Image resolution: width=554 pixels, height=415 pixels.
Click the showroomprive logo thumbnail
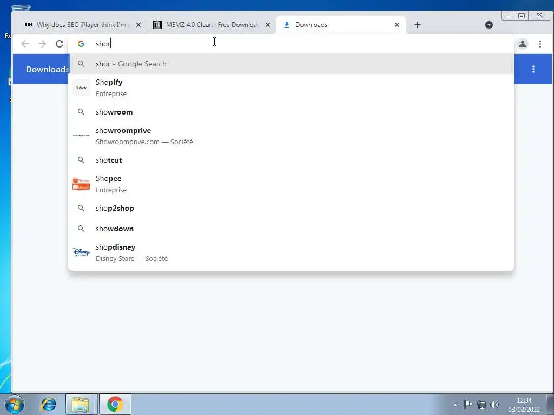[81, 136]
